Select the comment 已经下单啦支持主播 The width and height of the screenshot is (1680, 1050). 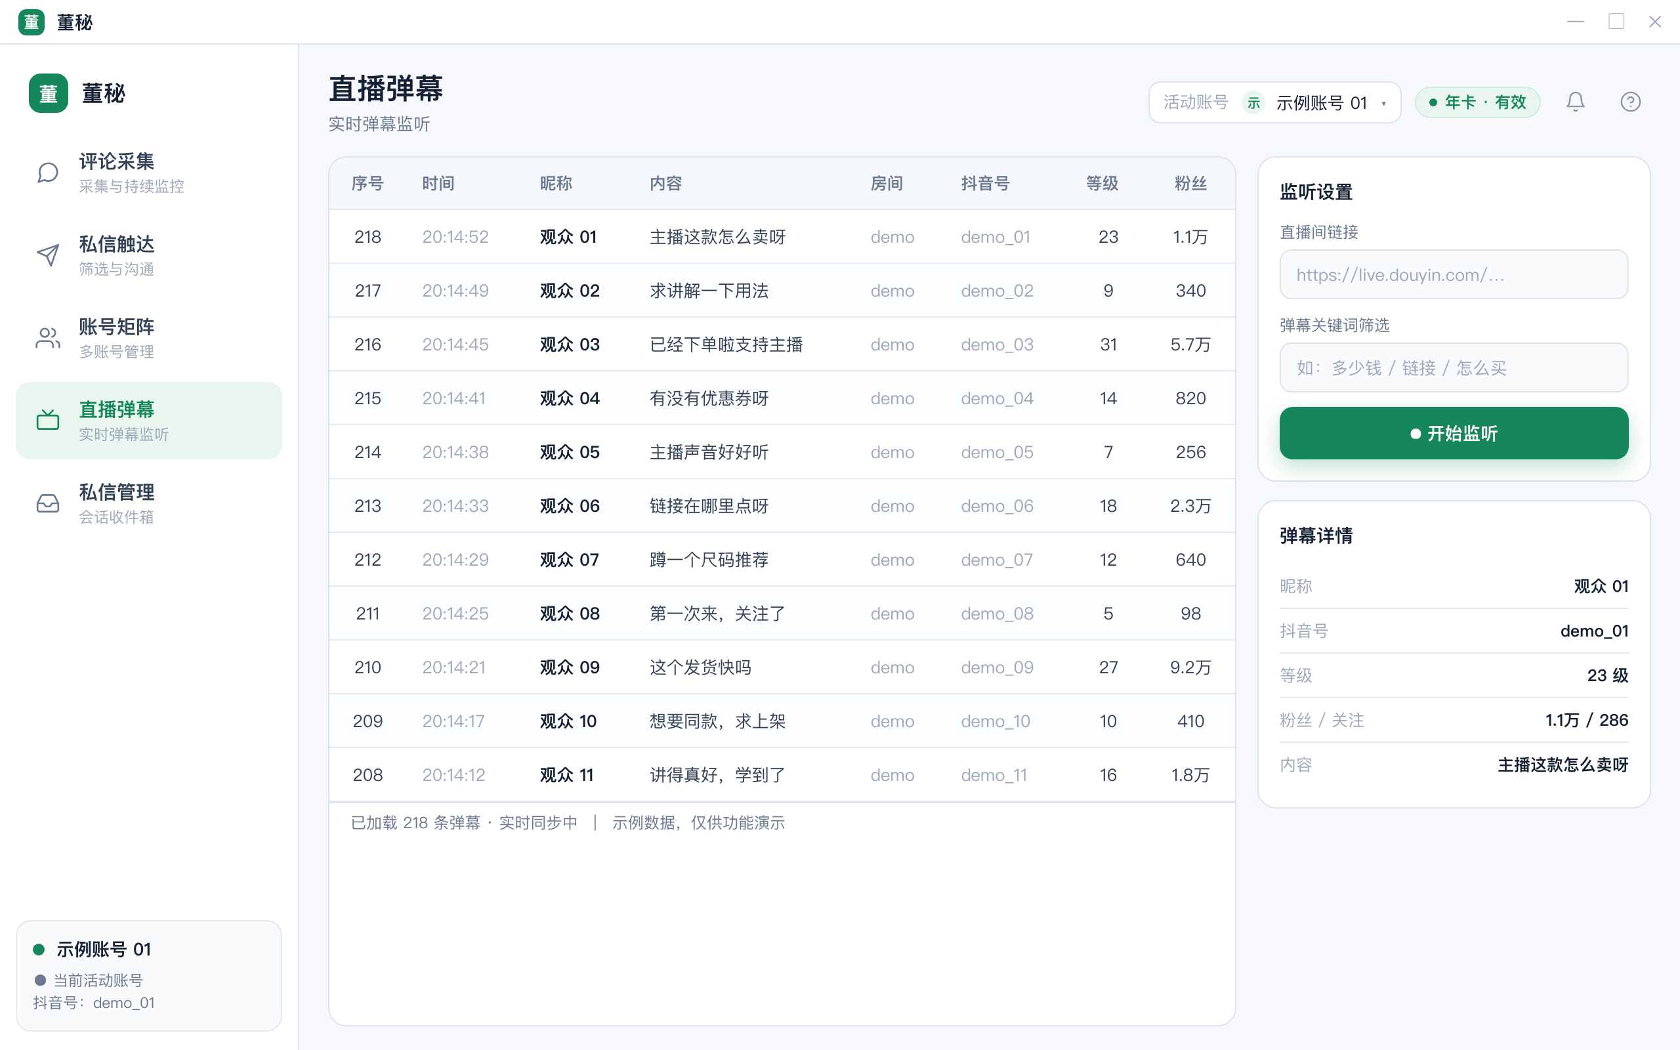tap(726, 345)
